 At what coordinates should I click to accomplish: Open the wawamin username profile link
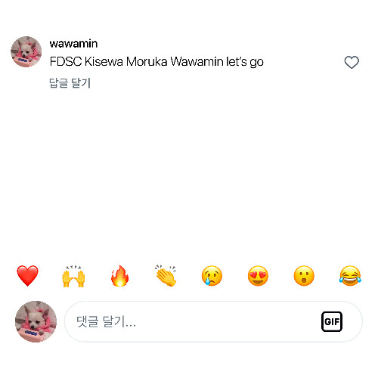click(x=73, y=44)
